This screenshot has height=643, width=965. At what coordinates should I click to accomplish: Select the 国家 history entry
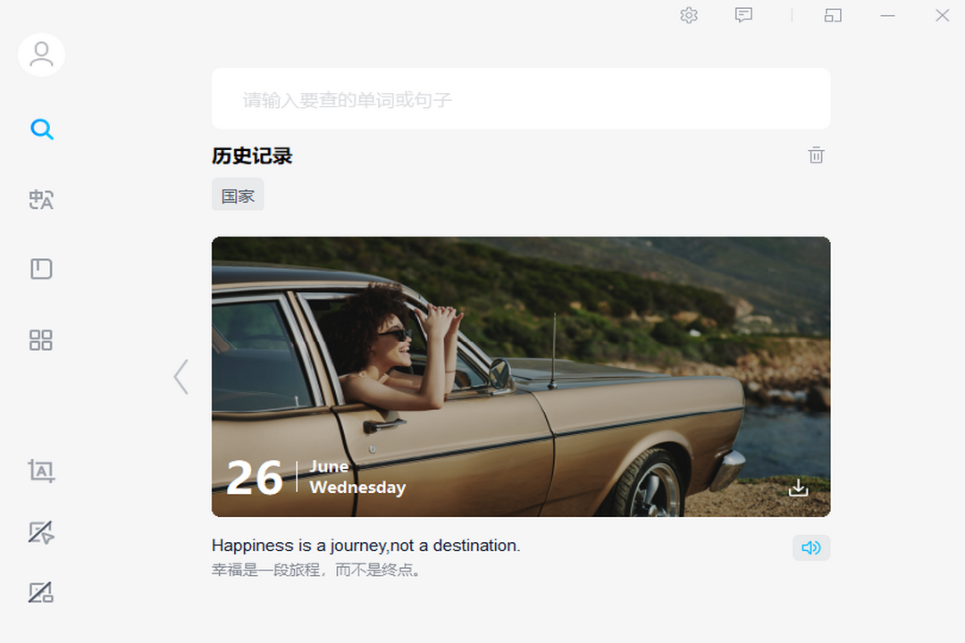[x=239, y=196]
